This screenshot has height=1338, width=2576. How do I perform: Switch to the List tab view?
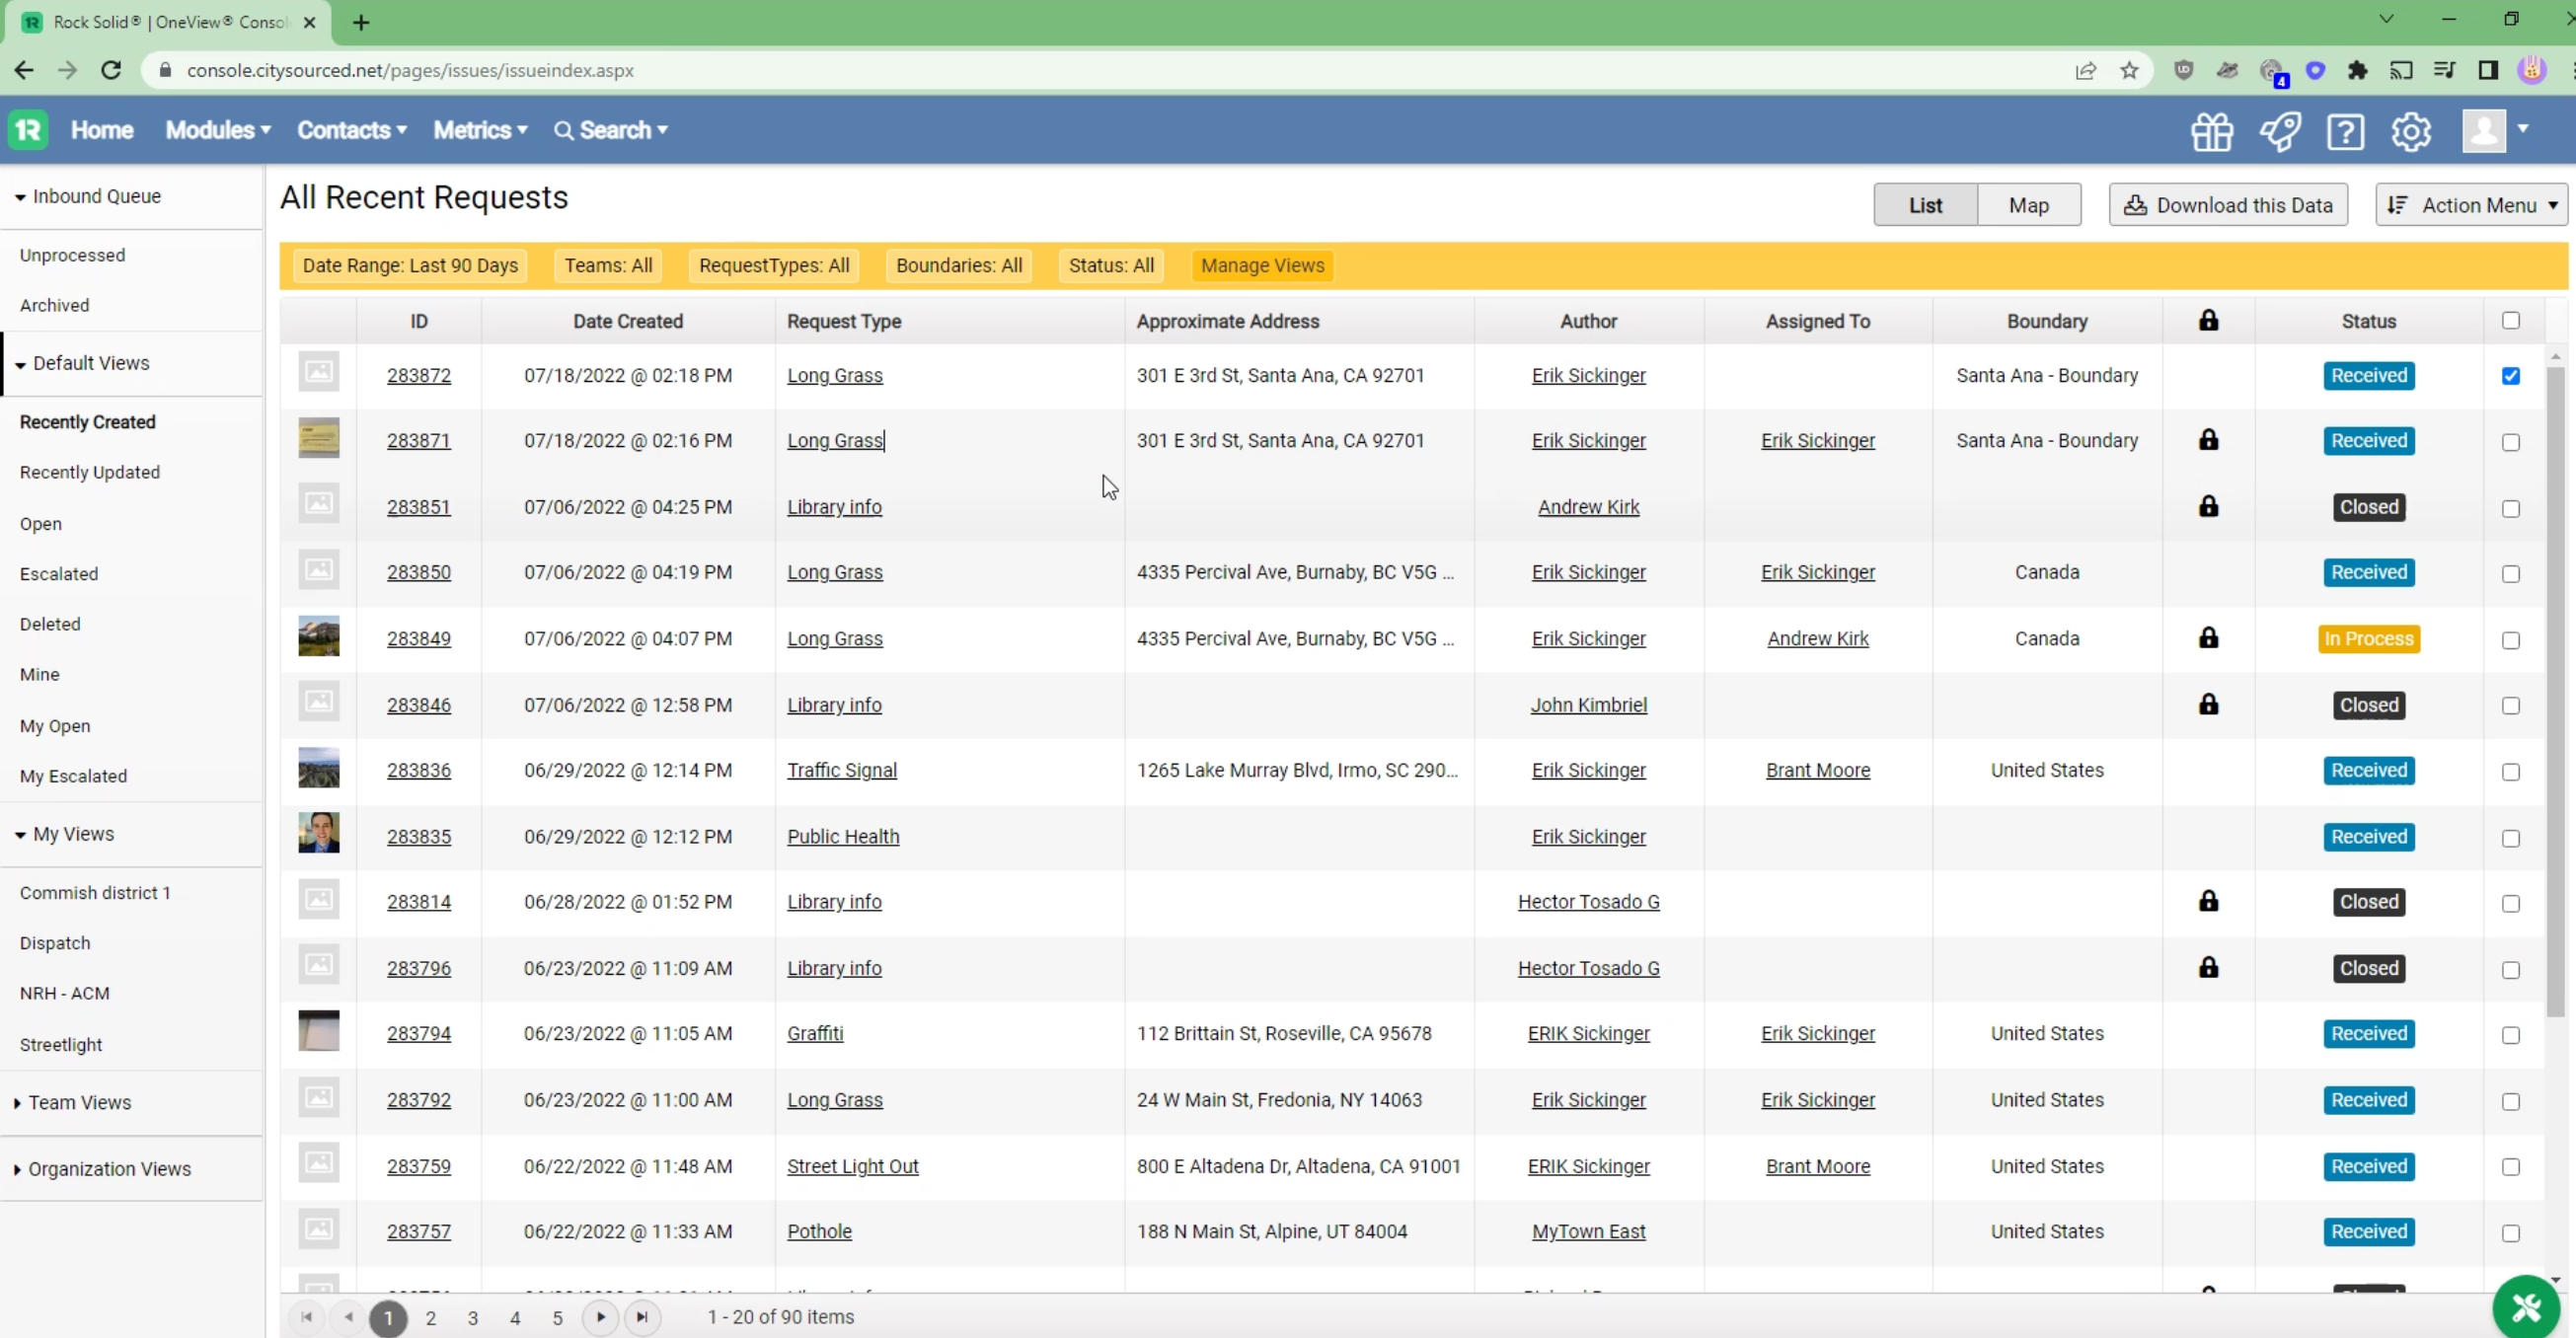[1924, 204]
